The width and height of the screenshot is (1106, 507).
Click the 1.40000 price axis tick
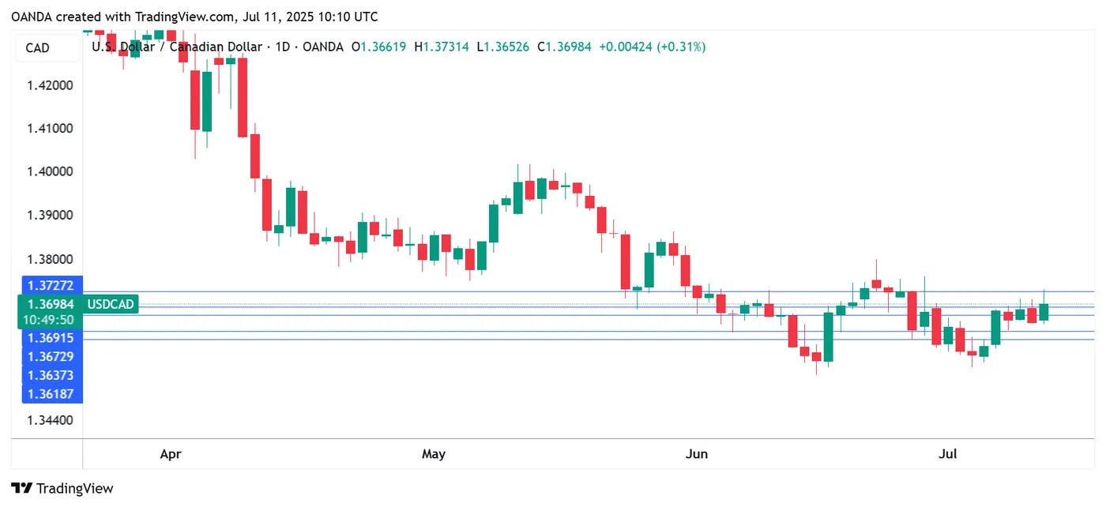tap(50, 171)
